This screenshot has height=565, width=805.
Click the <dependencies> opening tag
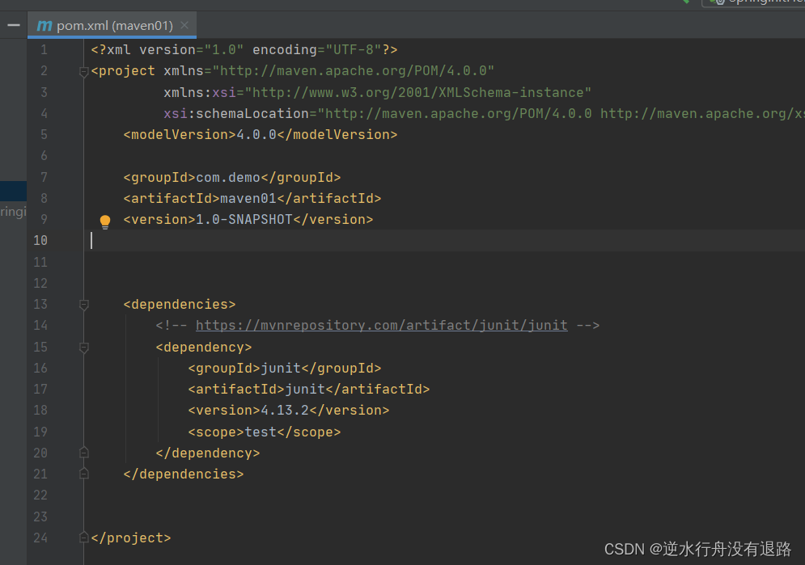click(180, 305)
